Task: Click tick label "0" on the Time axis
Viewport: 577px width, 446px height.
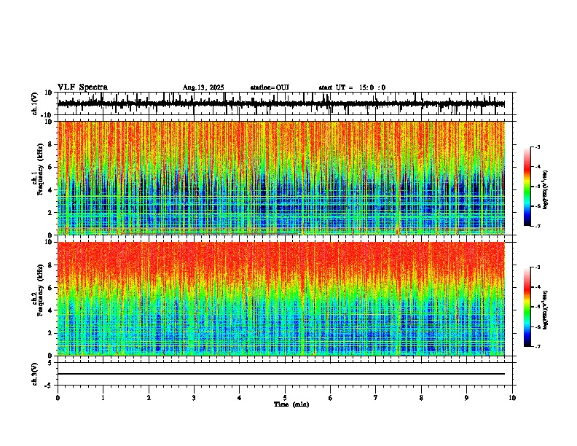Action: (x=58, y=398)
